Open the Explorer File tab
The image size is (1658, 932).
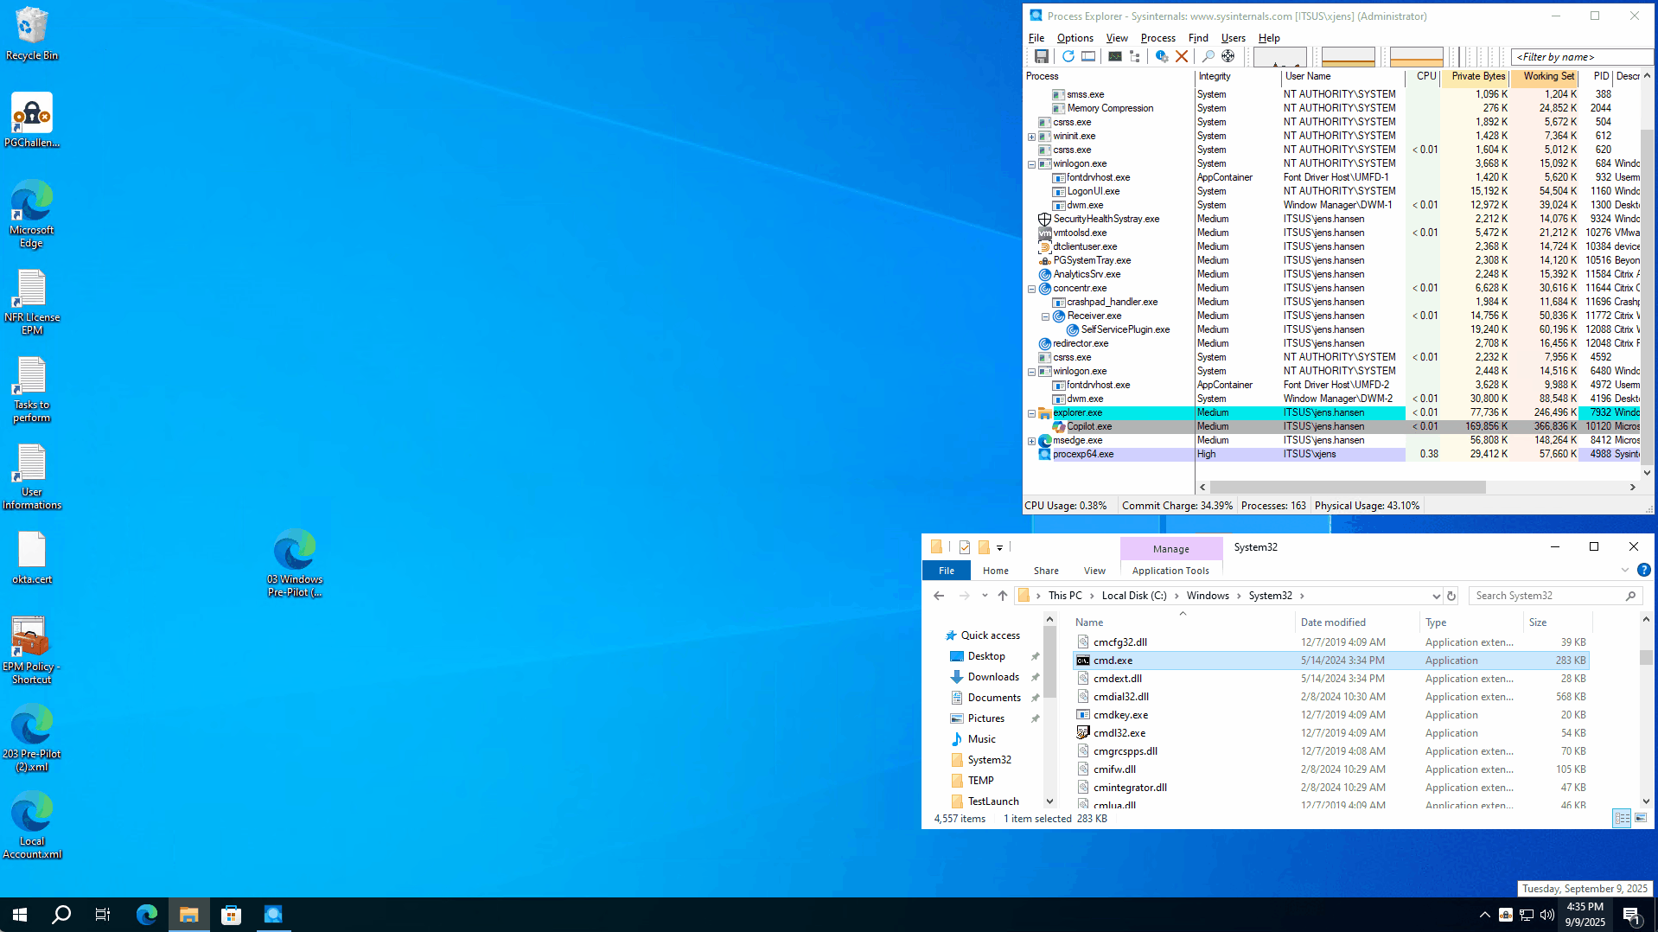point(947,571)
